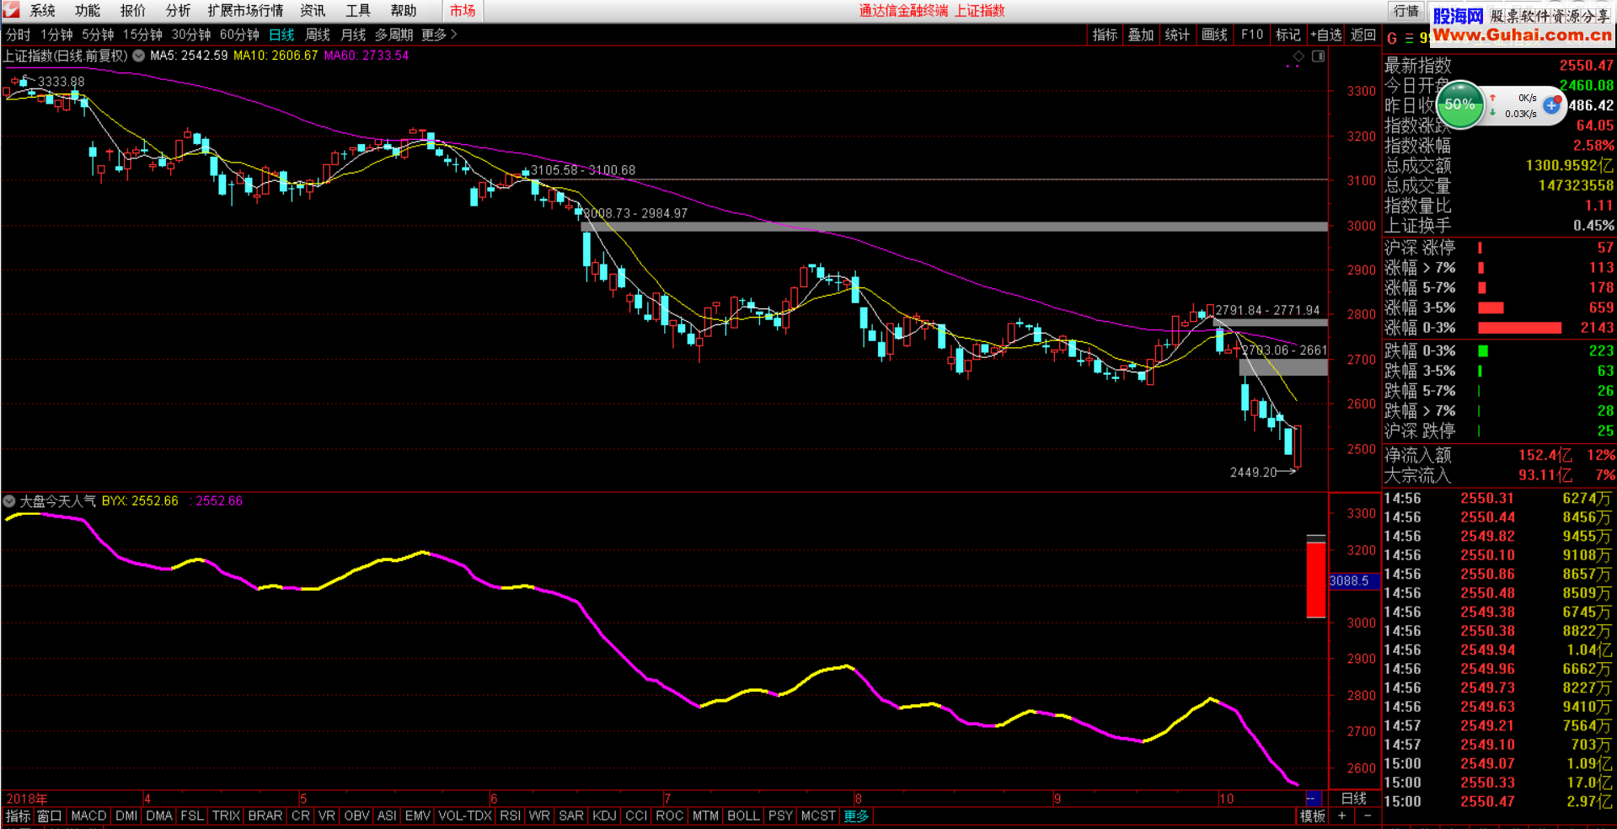Toggle the side panel icon next to the diamond

click(x=1318, y=56)
